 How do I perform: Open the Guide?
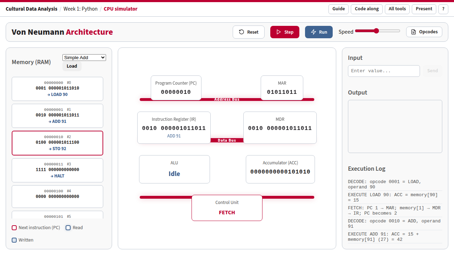tap(339, 9)
